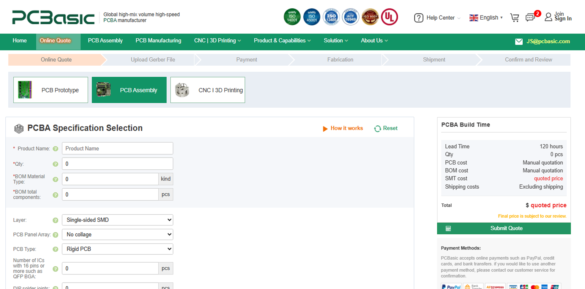Open the English language selector
The height and width of the screenshot is (289, 585).
(x=486, y=18)
